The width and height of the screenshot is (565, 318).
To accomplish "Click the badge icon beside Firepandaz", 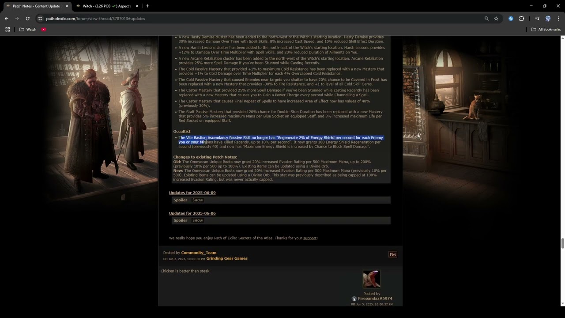I will coord(354,299).
